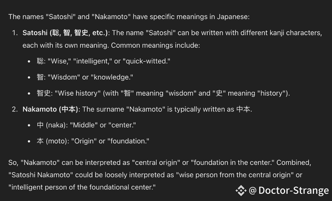The height and width of the screenshot is (201, 332).
Task: Click the @Doctor-Strange watermark text
Action: (x=288, y=190)
